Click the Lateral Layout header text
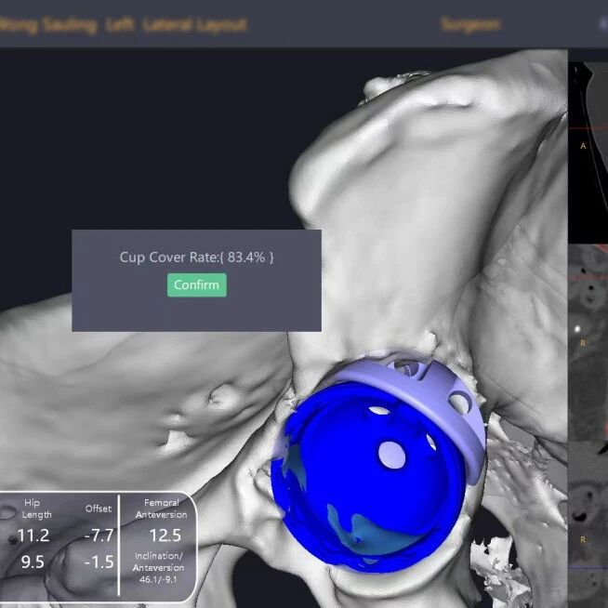The height and width of the screenshot is (608, 608). (x=194, y=25)
